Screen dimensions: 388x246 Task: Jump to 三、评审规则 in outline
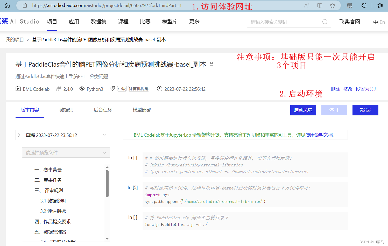(x=49, y=191)
